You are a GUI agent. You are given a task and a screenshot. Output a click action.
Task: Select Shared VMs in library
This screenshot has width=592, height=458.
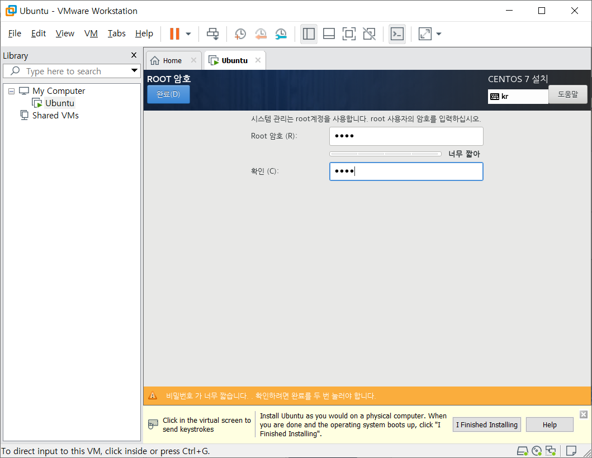click(x=55, y=116)
